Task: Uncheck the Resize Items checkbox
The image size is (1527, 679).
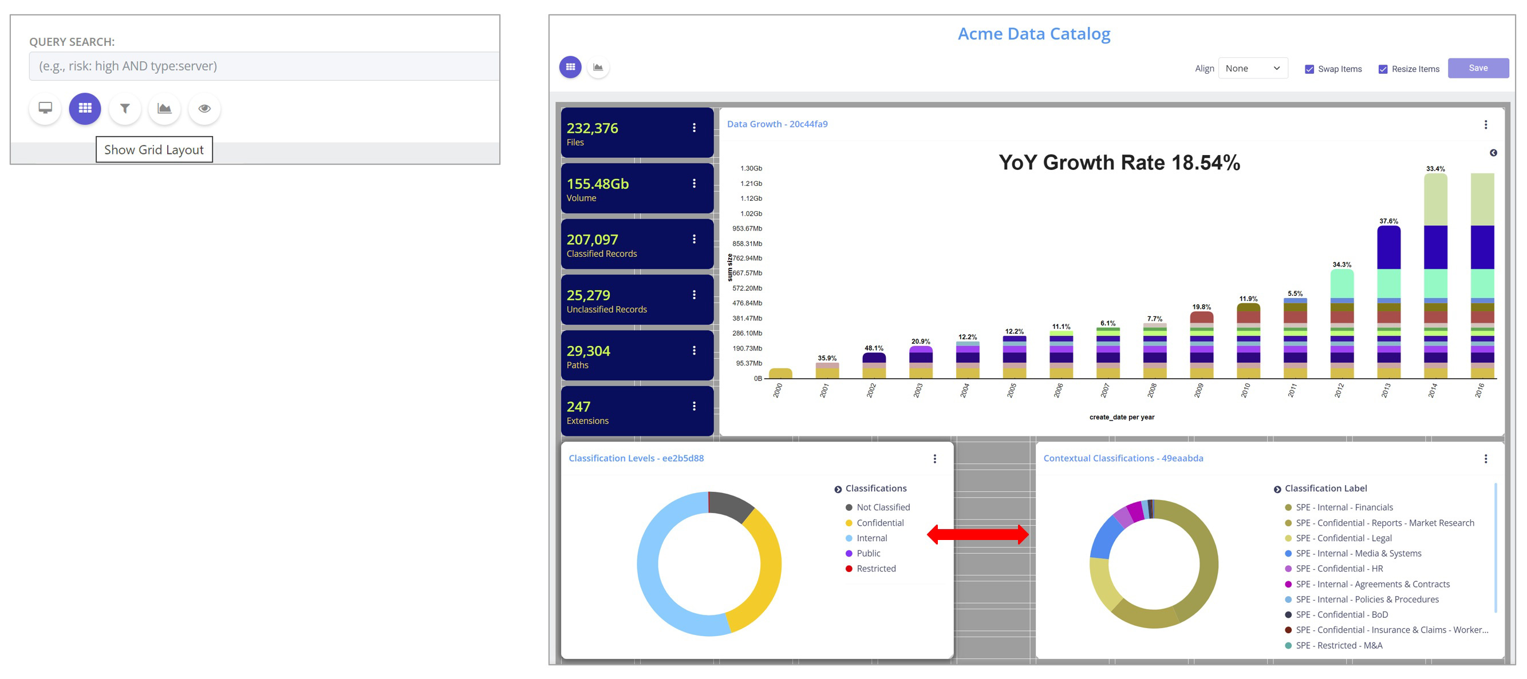Action: point(1383,69)
